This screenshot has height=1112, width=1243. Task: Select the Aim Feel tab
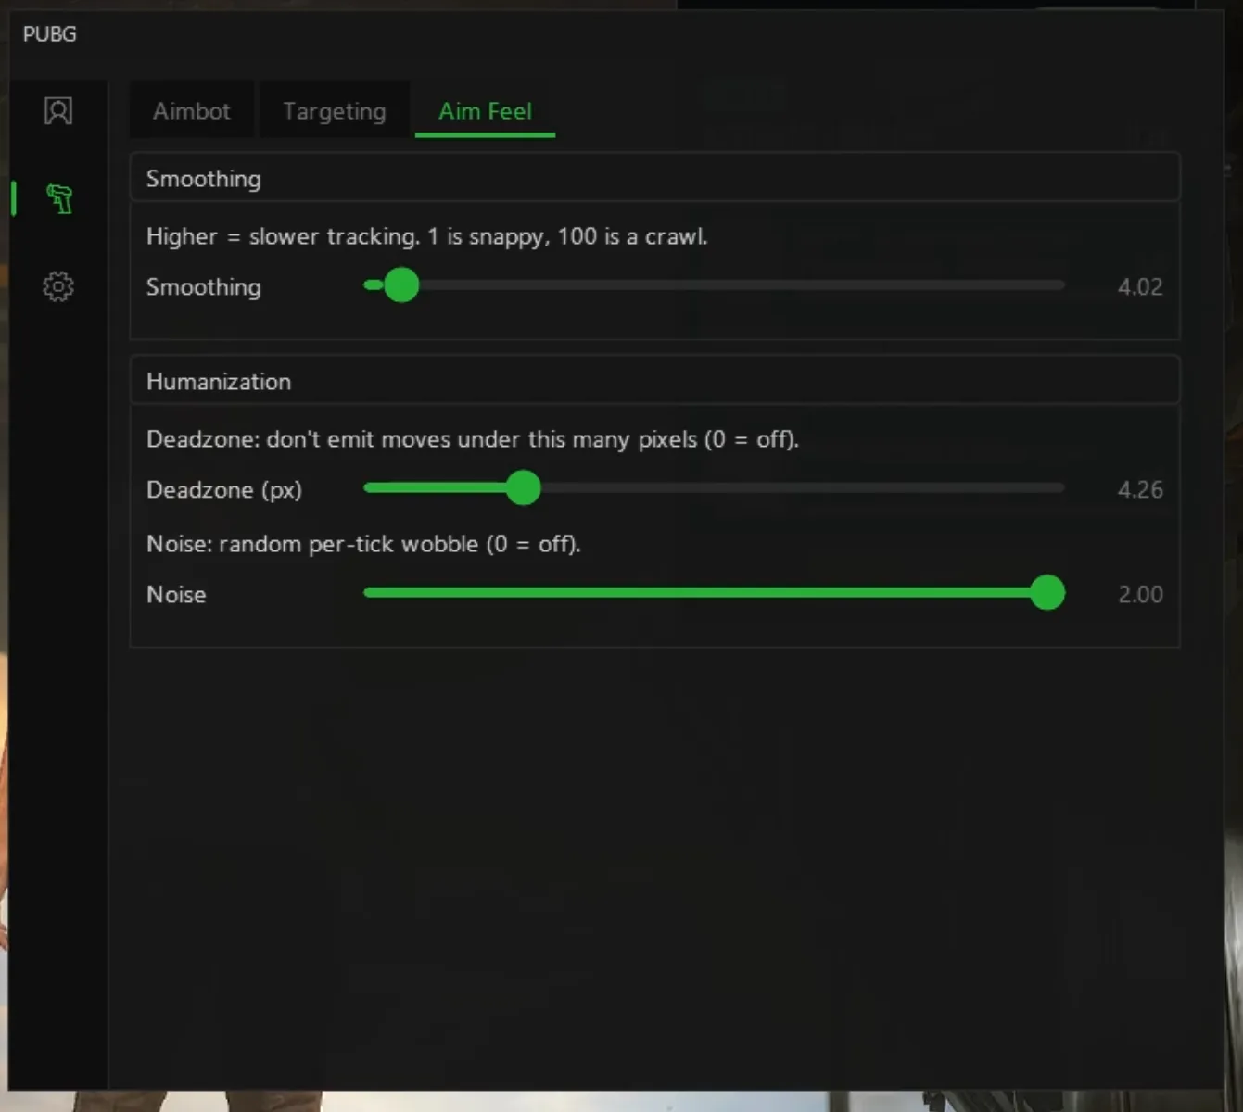(x=486, y=111)
